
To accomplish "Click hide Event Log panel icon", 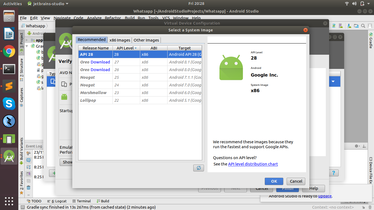I will pos(364,146).
